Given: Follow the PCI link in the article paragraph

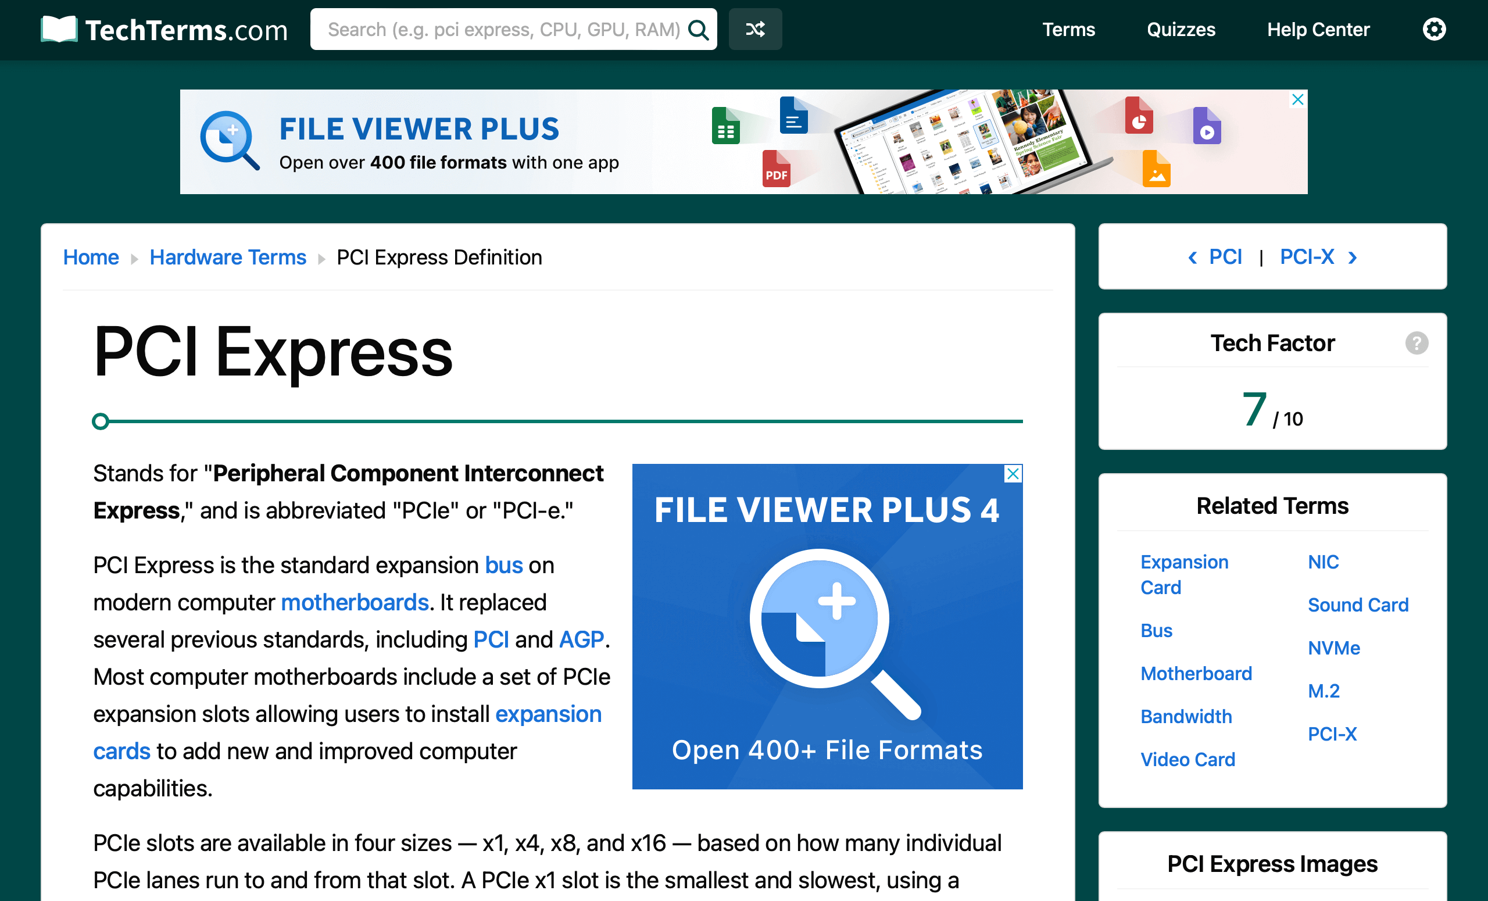Looking at the screenshot, I should tap(491, 639).
